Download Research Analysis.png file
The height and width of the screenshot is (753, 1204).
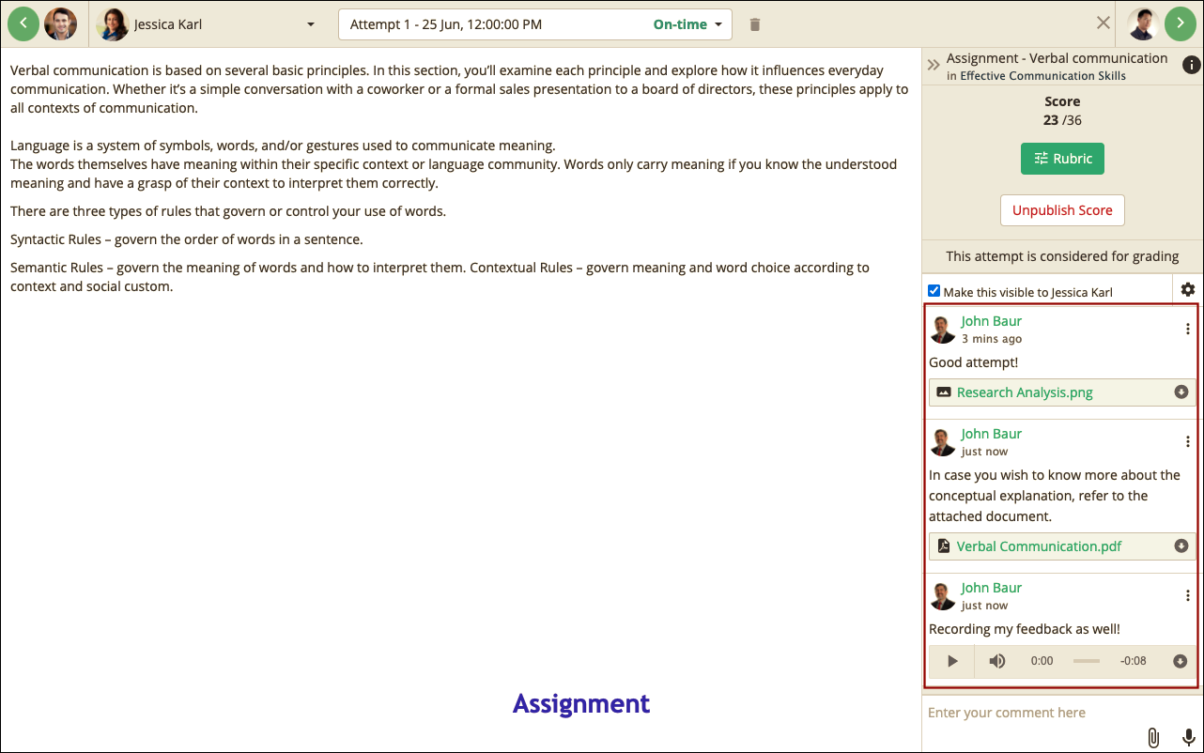1181,392
